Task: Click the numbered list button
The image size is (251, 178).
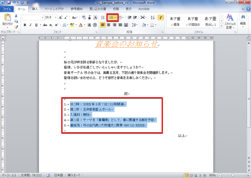Action: (111, 17)
